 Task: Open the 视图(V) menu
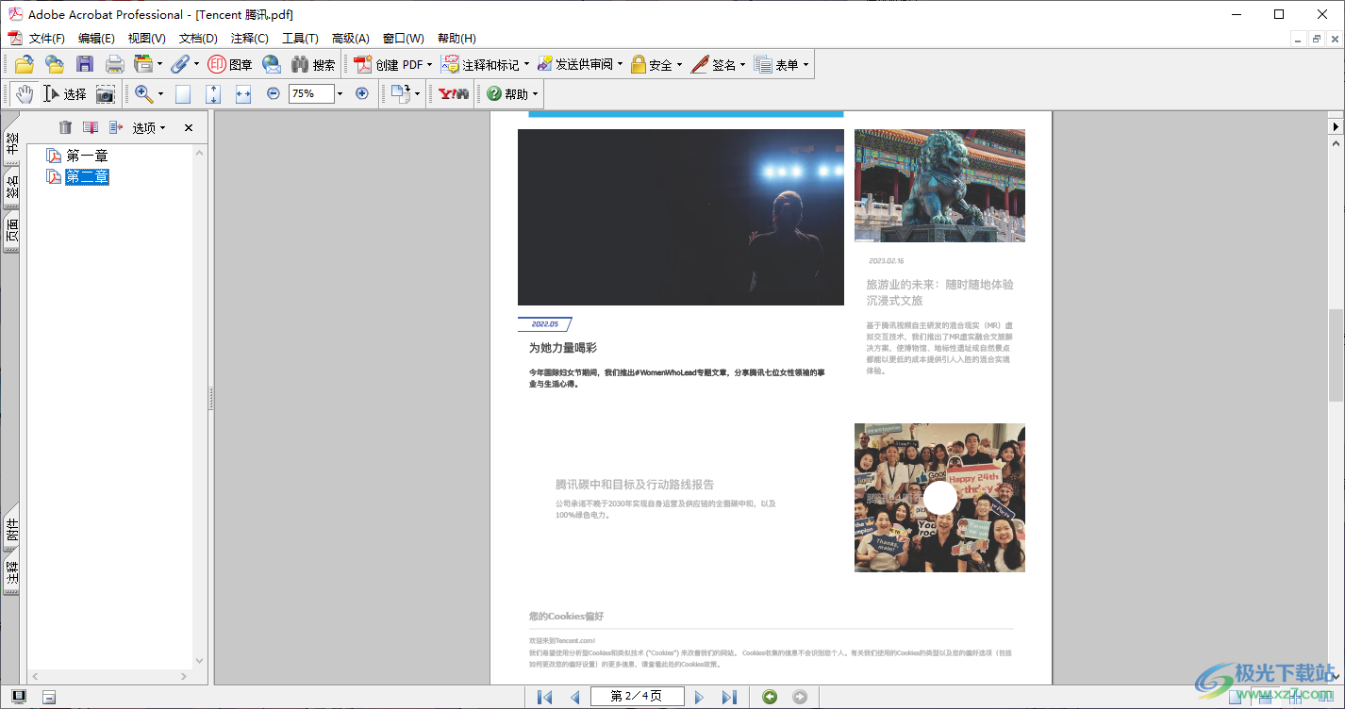coord(146,39)
